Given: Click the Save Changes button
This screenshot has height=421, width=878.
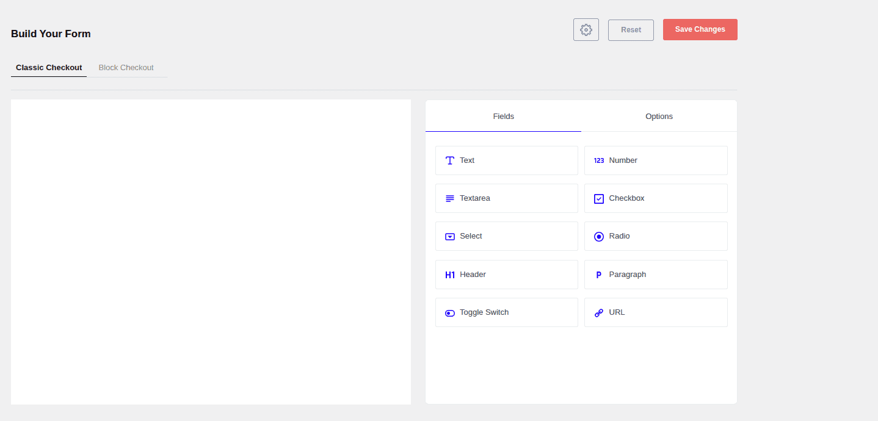Looking at the screenshot, I should point(700,29).
